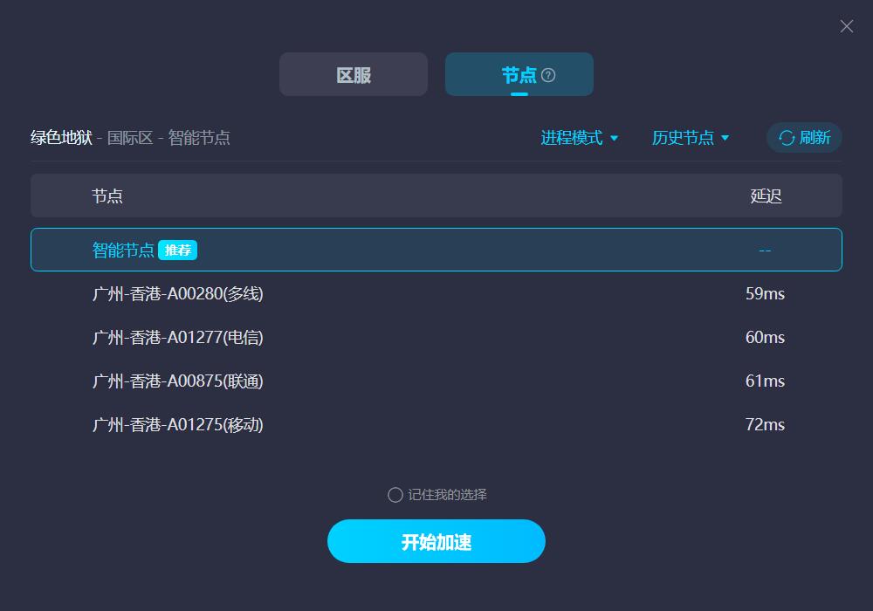The height and width of the screenshot is (611, 873).
Task: Open the 进程模式 dropdown
Action: (579, 137)
